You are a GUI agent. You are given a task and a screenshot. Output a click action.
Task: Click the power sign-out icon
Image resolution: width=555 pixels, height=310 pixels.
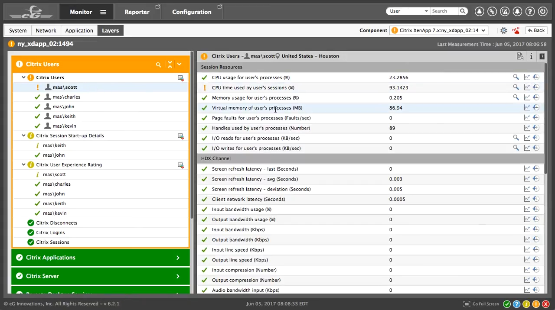[x=543, y=12]
